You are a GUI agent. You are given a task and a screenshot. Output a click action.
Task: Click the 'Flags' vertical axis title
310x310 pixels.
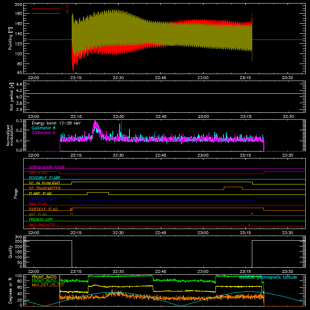(x=16, y=193)
